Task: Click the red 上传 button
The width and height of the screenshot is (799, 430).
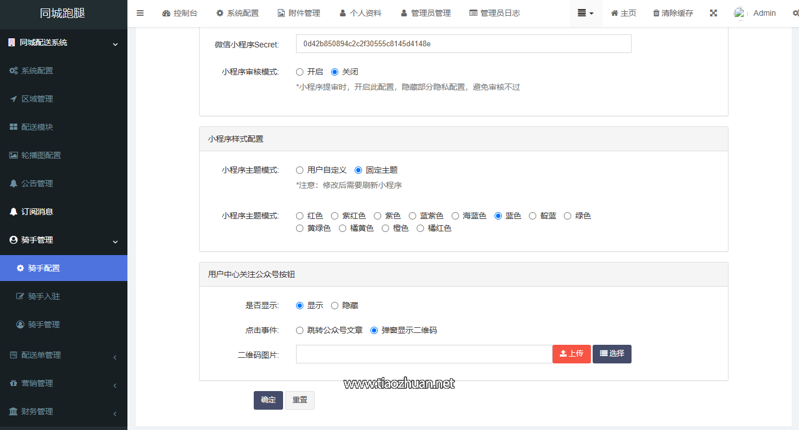Action: pyautogui.click(x=571, y=354)
